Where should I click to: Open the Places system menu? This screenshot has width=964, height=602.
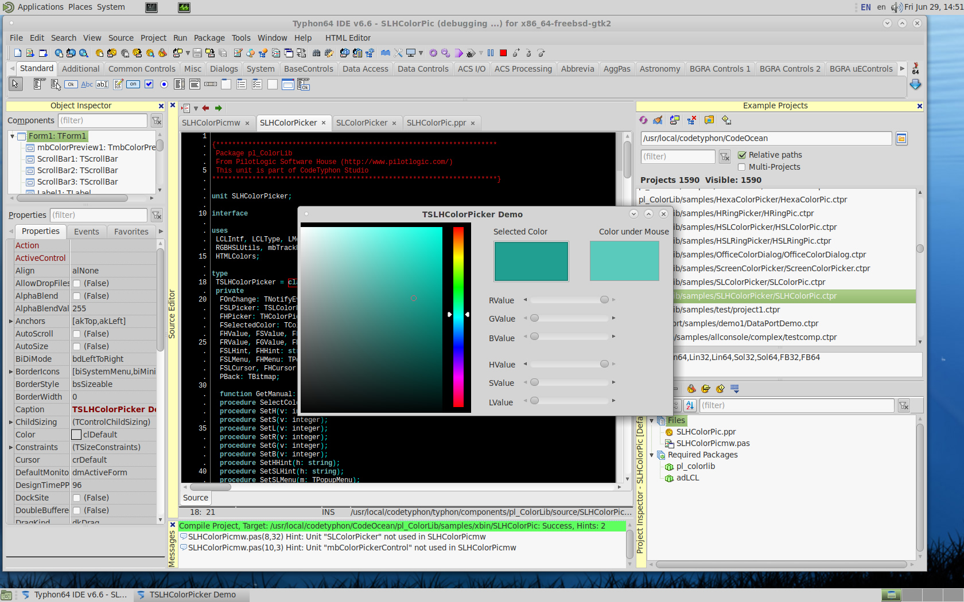80,7
